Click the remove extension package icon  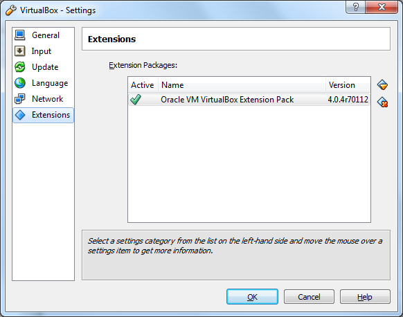click(x=382, y=102)
